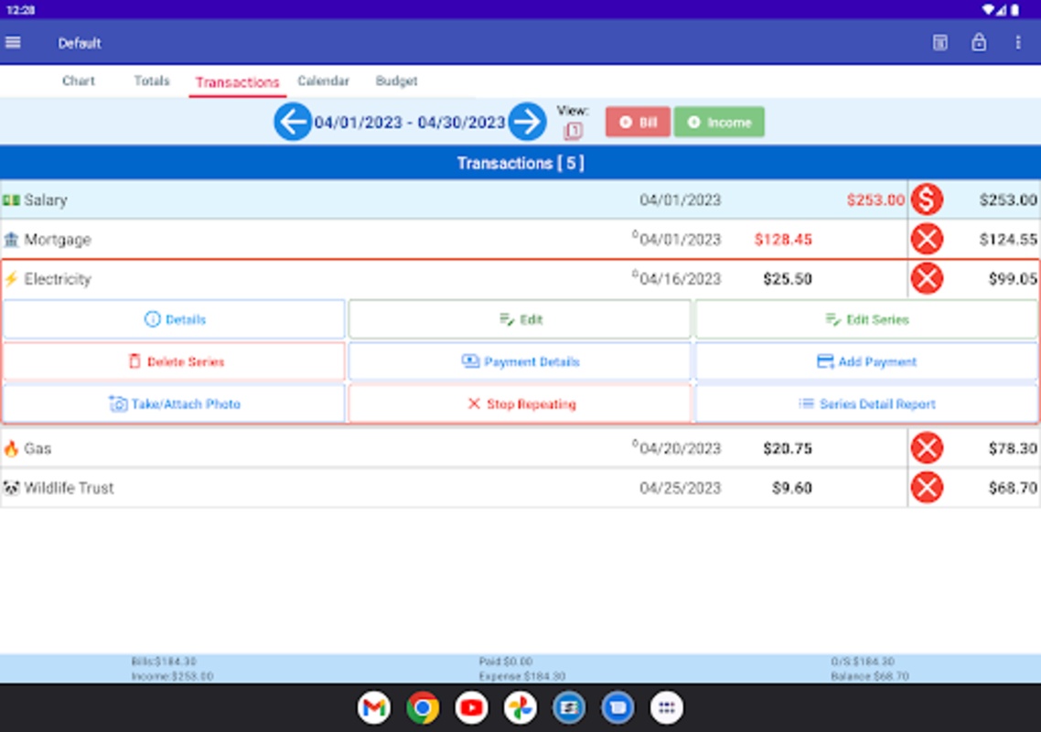Add a new Income entry

click(719, 123)
